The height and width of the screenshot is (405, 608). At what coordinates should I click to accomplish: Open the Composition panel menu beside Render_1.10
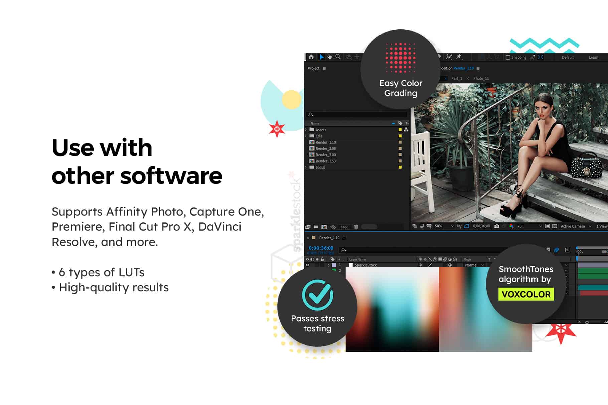(478, 68)
